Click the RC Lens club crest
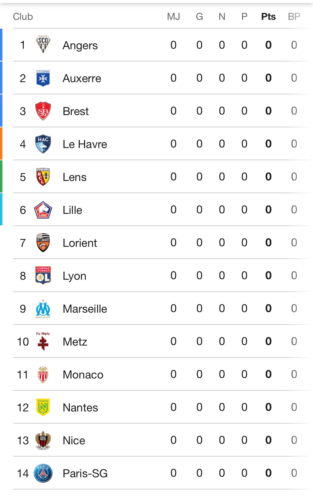313x496 pixels. point(43,177)
